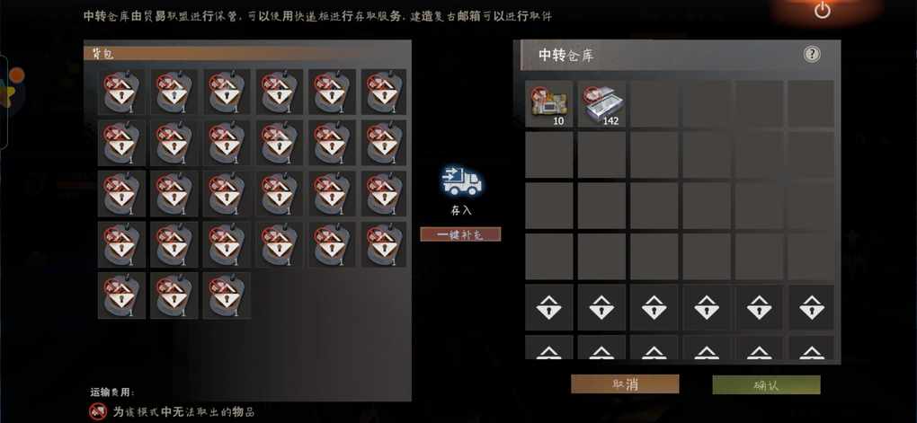Select first backpack item in fourth row
The image size is (917, 423).
coord(121,244)
